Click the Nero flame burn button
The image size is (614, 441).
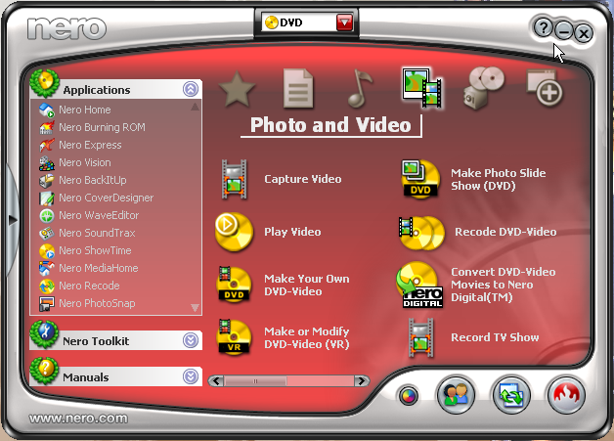(566, 395)
